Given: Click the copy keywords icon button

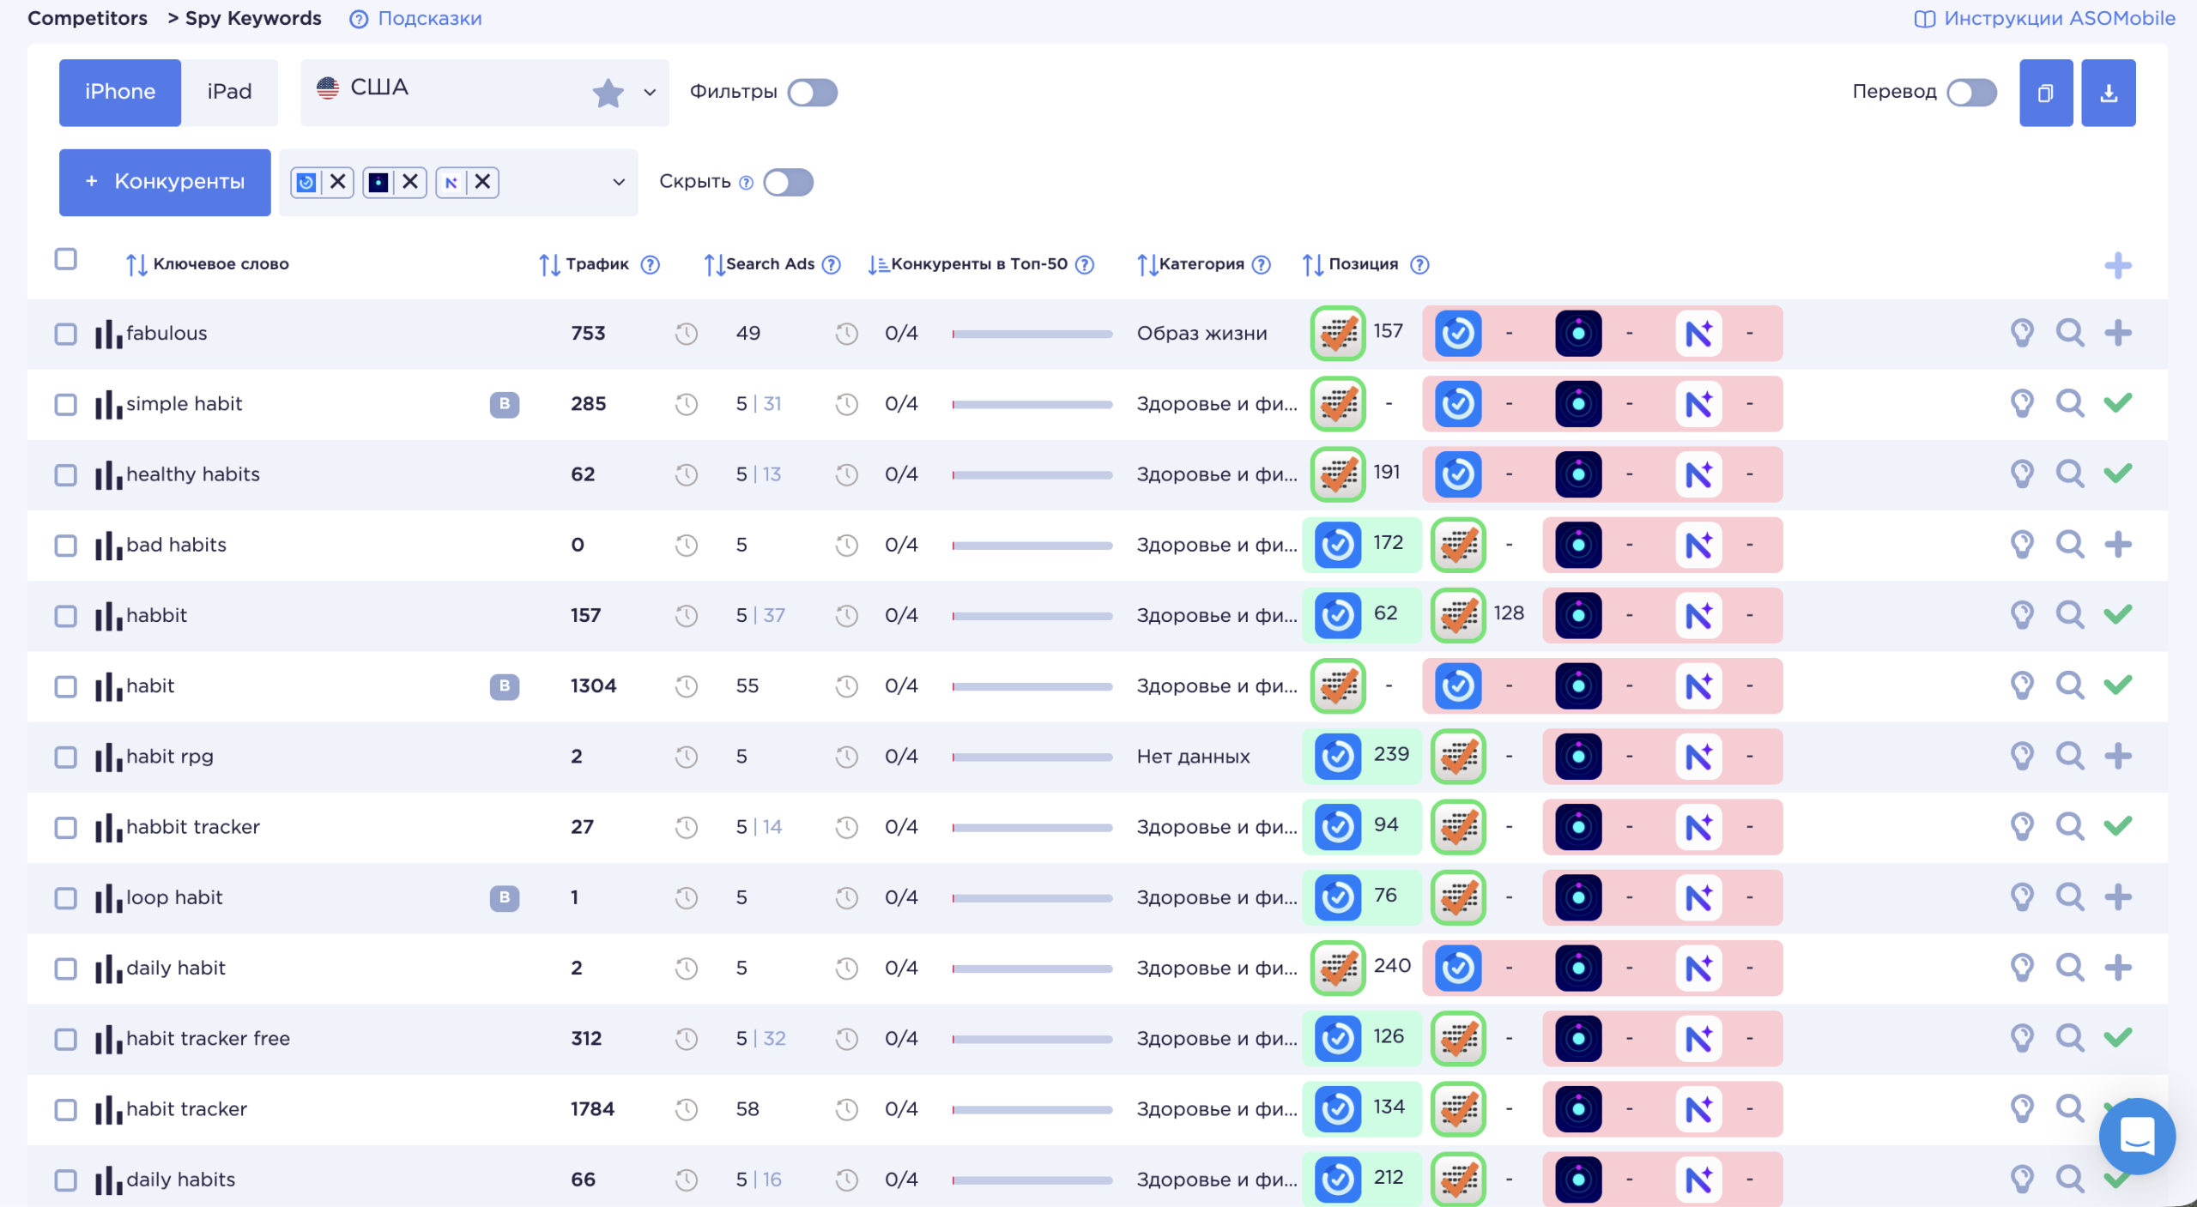Looking at the screenshot, I should tap(2046, 93).
